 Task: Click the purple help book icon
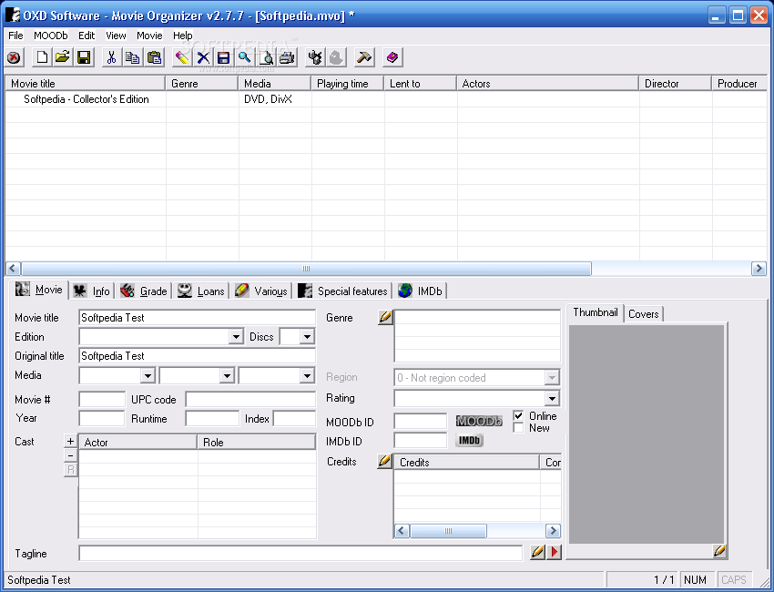click(x=392, y=57)
